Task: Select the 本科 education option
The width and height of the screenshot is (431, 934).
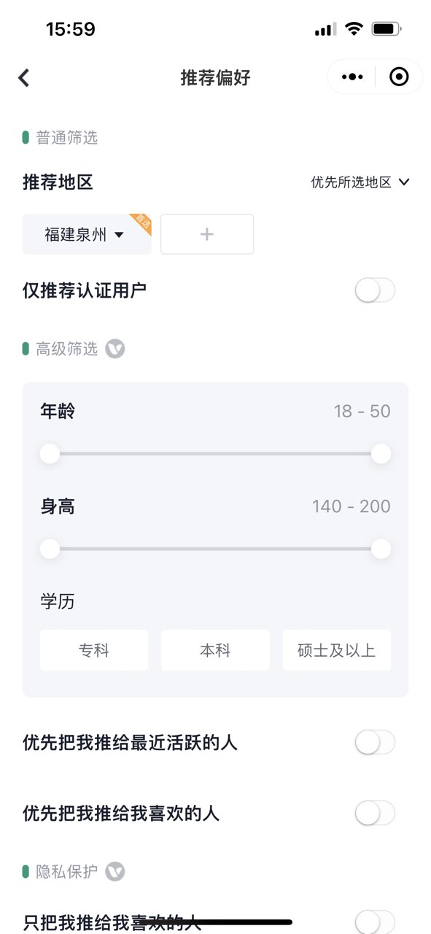Action: point(215,650)
